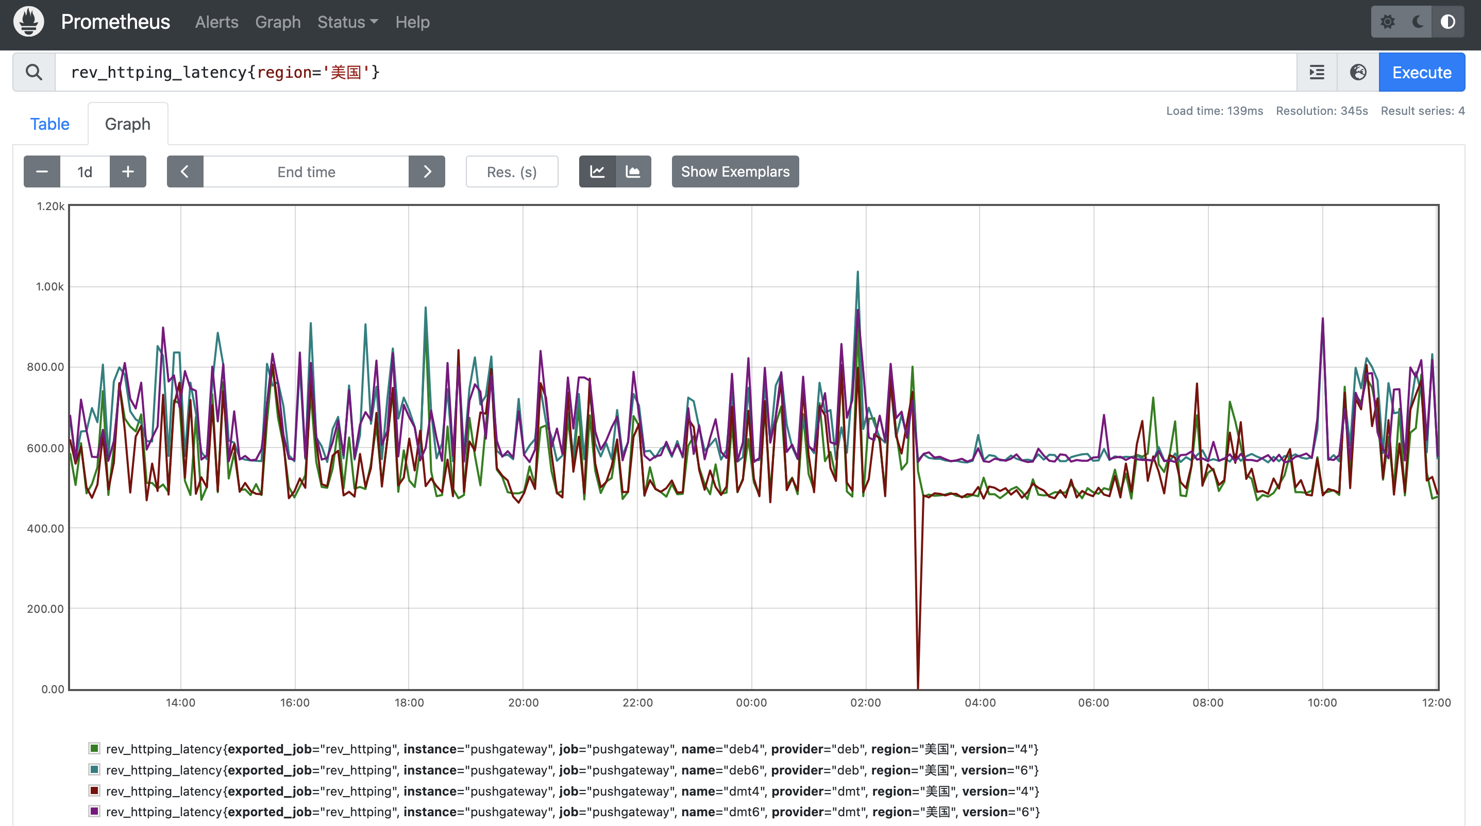
Task: Go to next end time arrow
Action: [427, 172]
